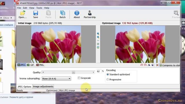Click the initial size '210 868 bytes' text
Image resolution: width=185 pixels, height=104 pixels.
click(48, 23)
